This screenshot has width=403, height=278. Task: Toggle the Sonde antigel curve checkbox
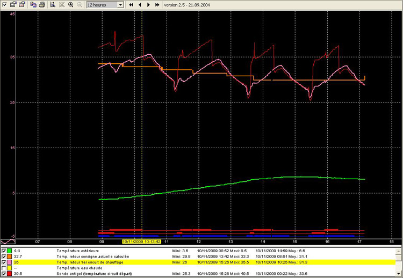pyautogui.click(x=4, y=274)
